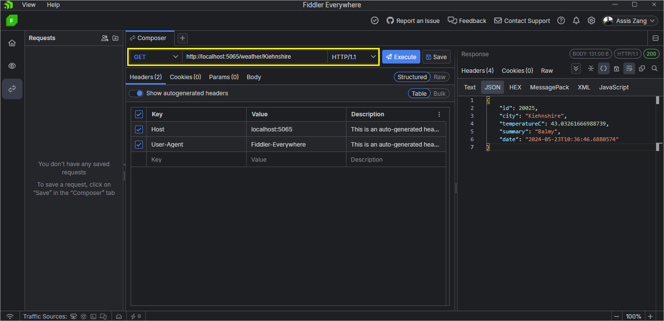Click the system proxy traffic source icon

pos(73,316)
